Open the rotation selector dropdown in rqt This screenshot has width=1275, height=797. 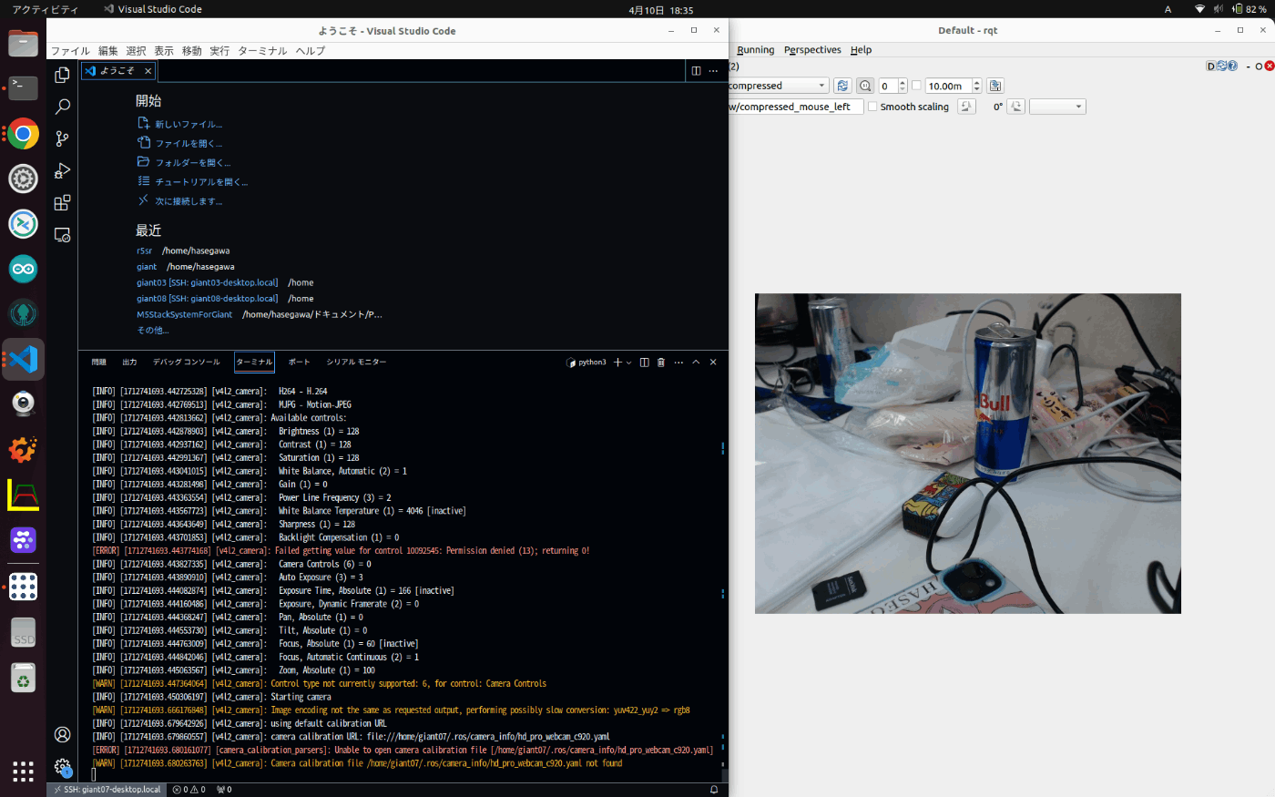pyautogui.click(x=1056, y=107)
